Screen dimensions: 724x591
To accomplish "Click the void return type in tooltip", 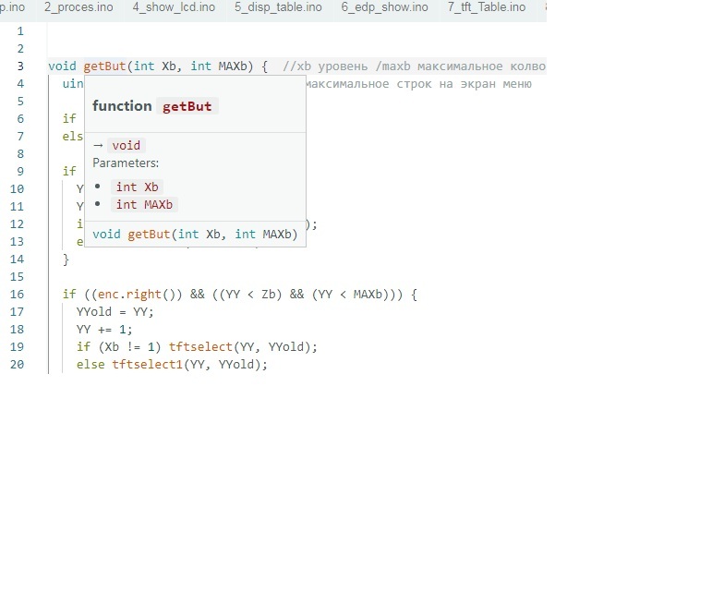I will (126, 146).
